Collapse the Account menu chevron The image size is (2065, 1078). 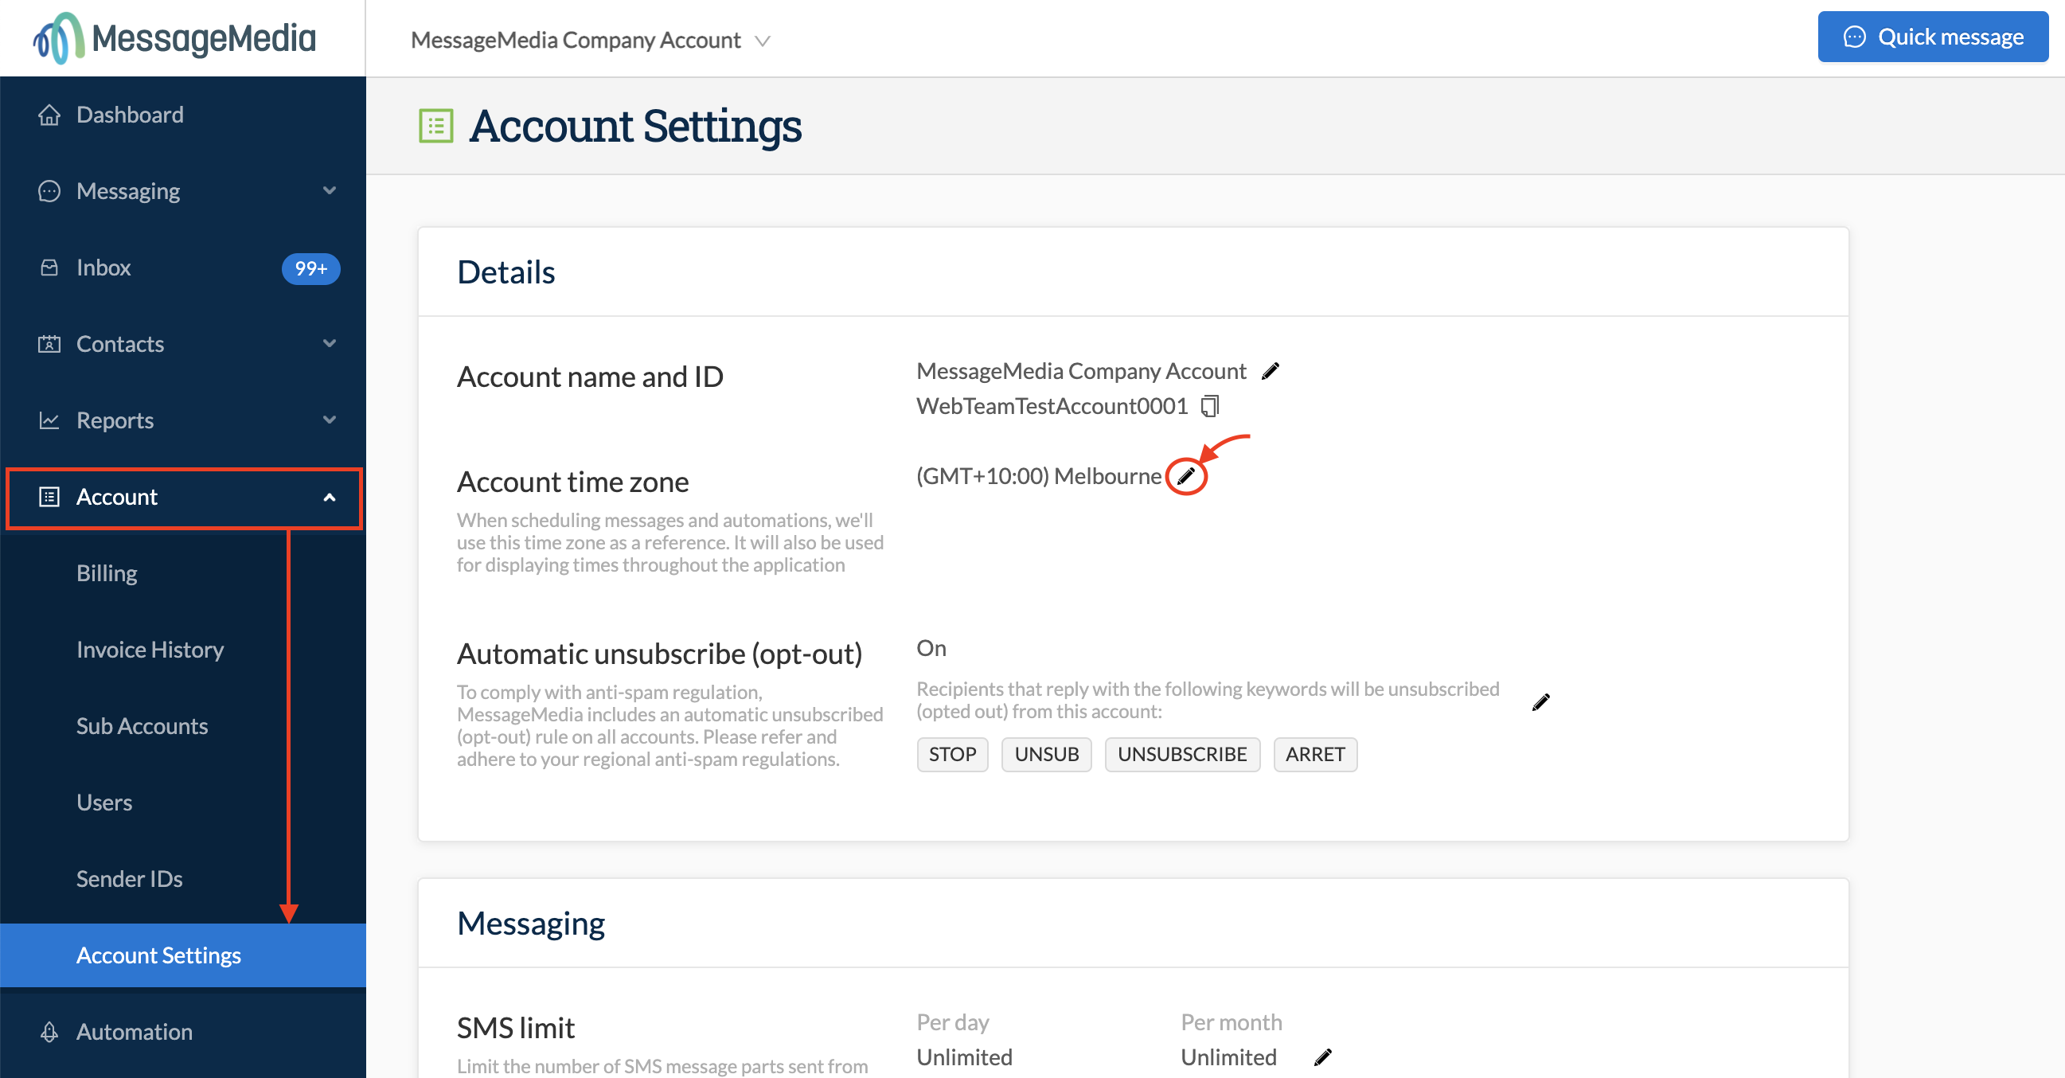[x=330, y=497]
